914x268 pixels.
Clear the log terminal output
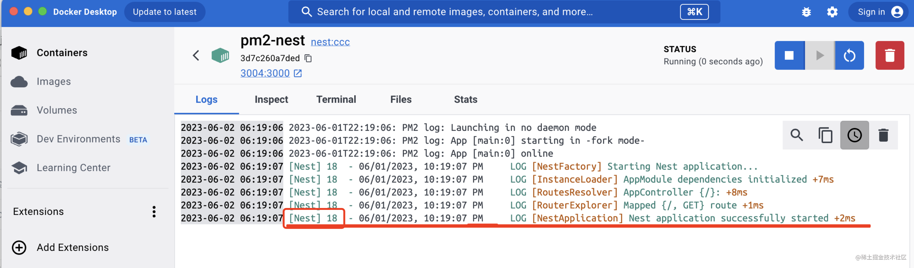(x=883, y=135)
